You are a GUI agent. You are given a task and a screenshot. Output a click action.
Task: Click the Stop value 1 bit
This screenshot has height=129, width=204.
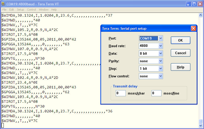point(143,69)
